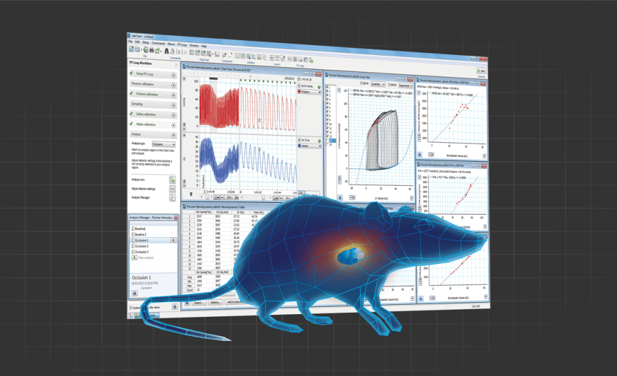Expand the Volume calibration workflow step

(x=173, y=95)
